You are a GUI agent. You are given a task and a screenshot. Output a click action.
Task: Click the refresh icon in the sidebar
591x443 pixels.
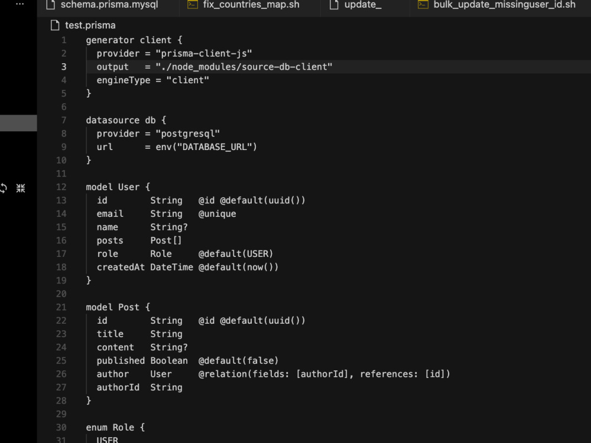(3, 188)
